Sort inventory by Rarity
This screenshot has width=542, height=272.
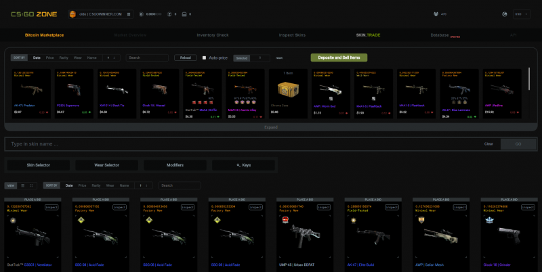(x=64, y=58)
